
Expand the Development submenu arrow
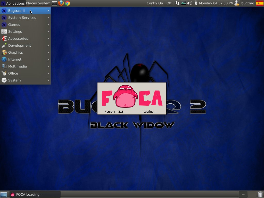(48, 45)
